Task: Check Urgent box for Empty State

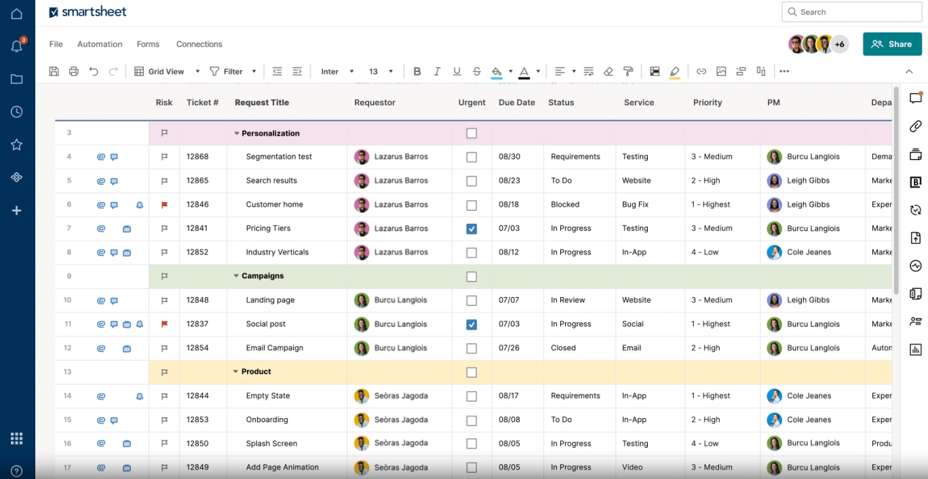Action: pyautogui.click(x=471, y=396)
